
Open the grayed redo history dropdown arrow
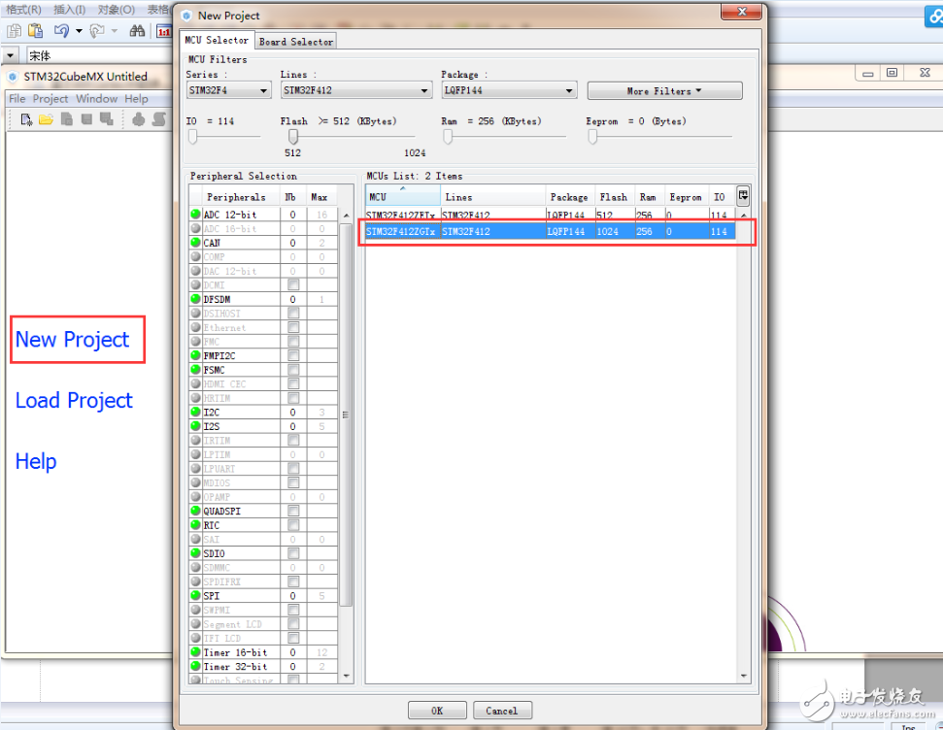[115, 31]
